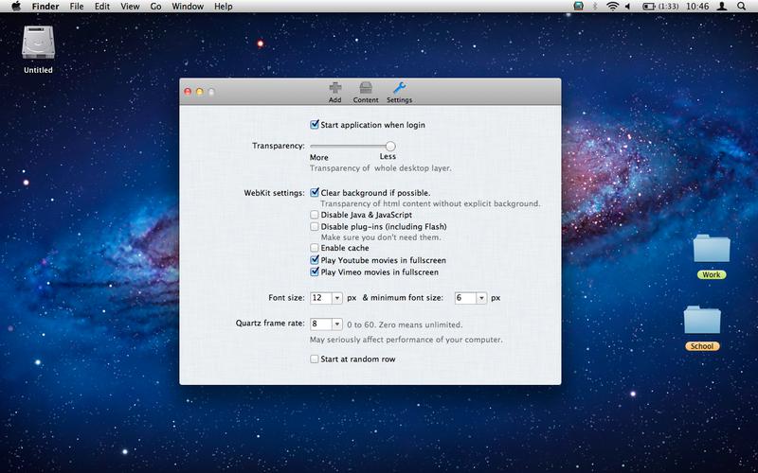
Task: Click into the Font size field showing 12
Action: coord(321,298)
